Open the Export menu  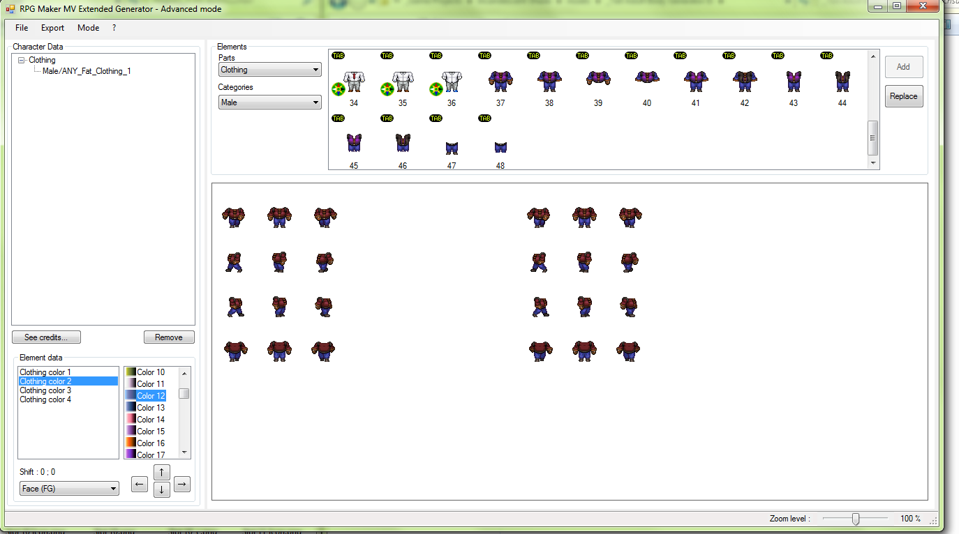coord(52,28)
